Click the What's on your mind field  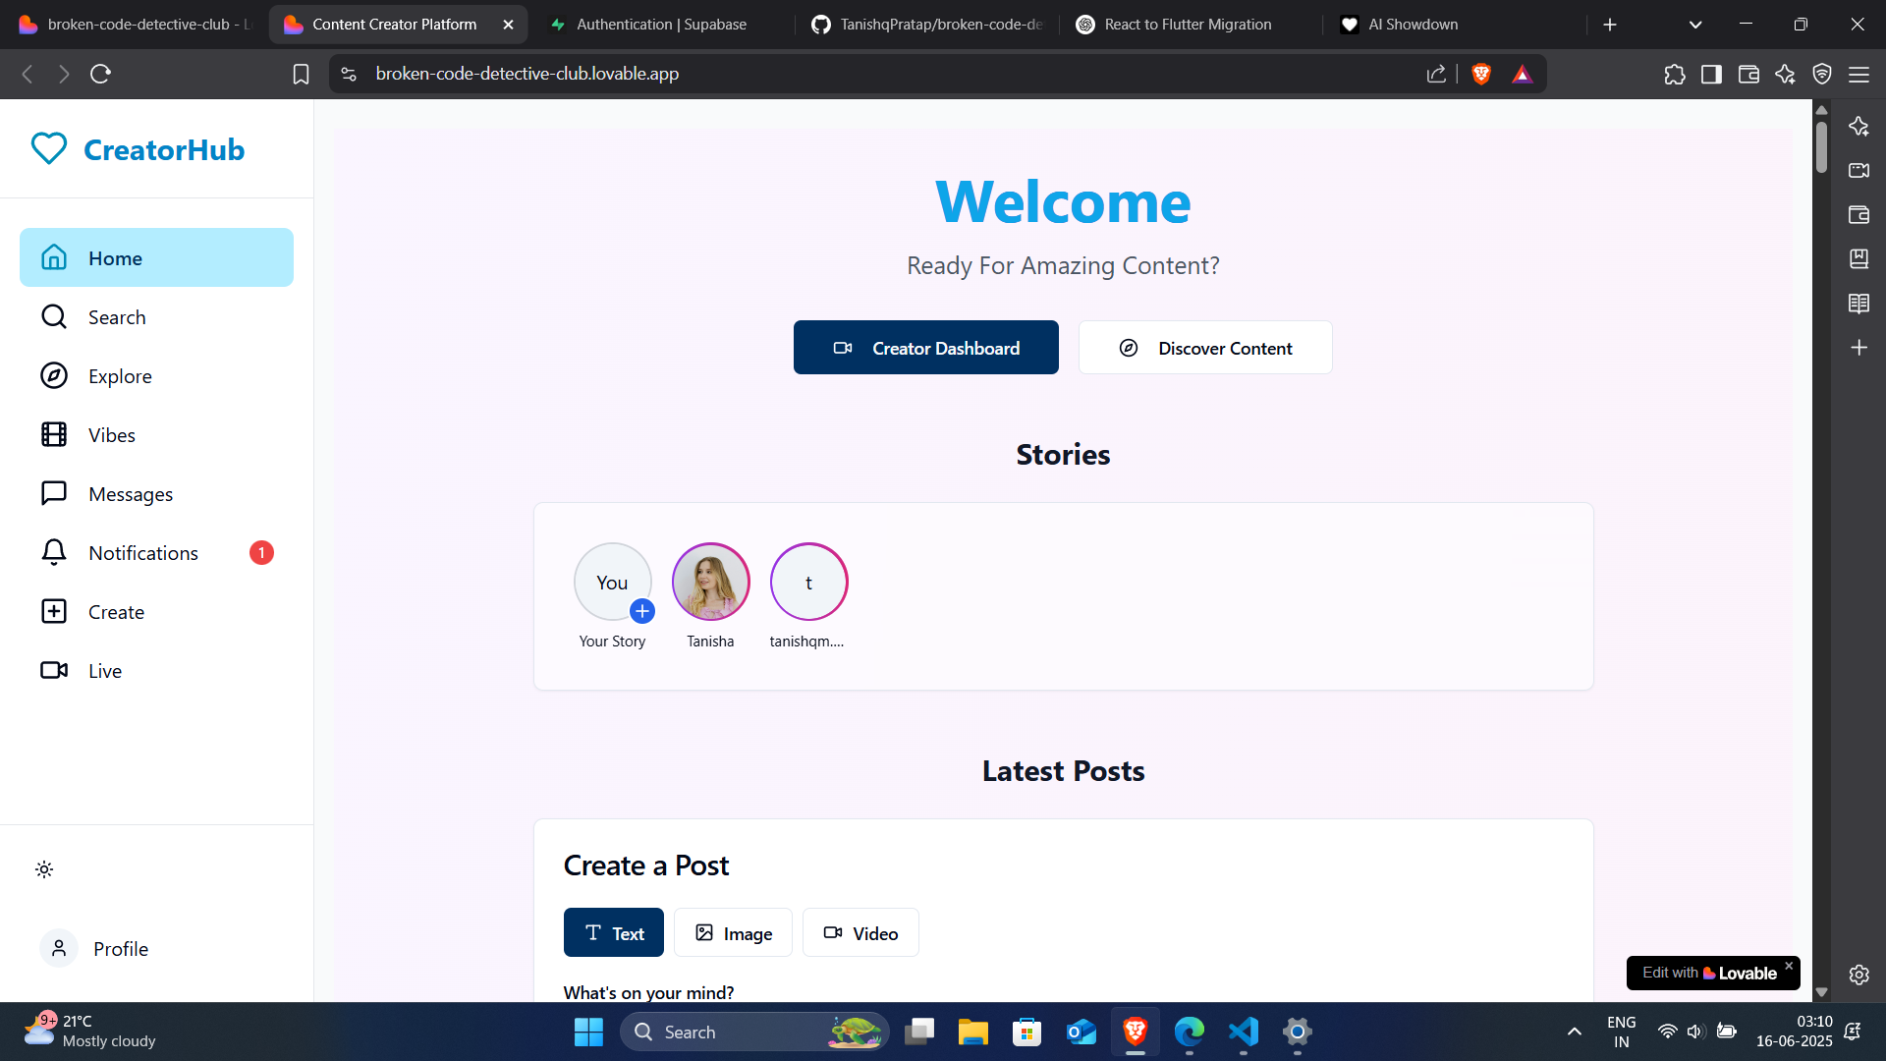tap(648, 992)
